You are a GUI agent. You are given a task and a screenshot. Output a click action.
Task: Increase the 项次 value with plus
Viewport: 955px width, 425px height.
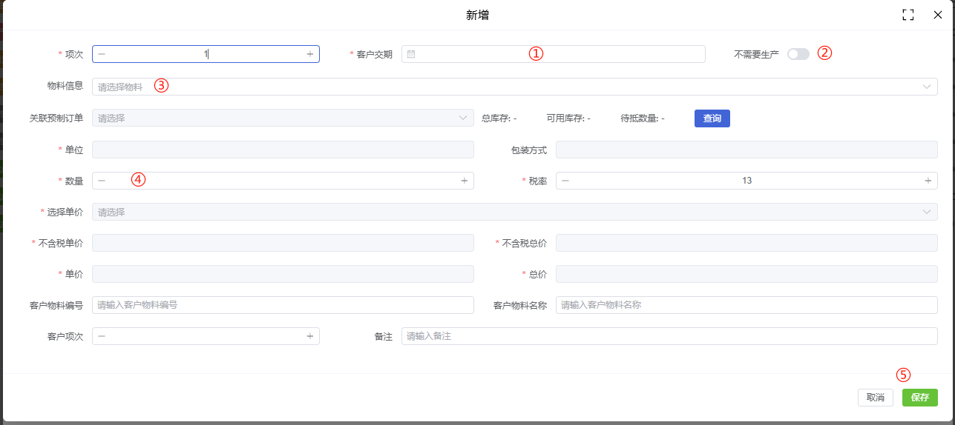click(x=310, y=54)
